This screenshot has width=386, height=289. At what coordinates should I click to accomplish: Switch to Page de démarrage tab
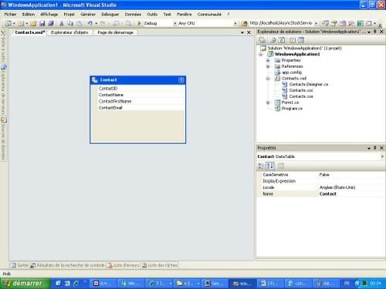coord(115,32)
